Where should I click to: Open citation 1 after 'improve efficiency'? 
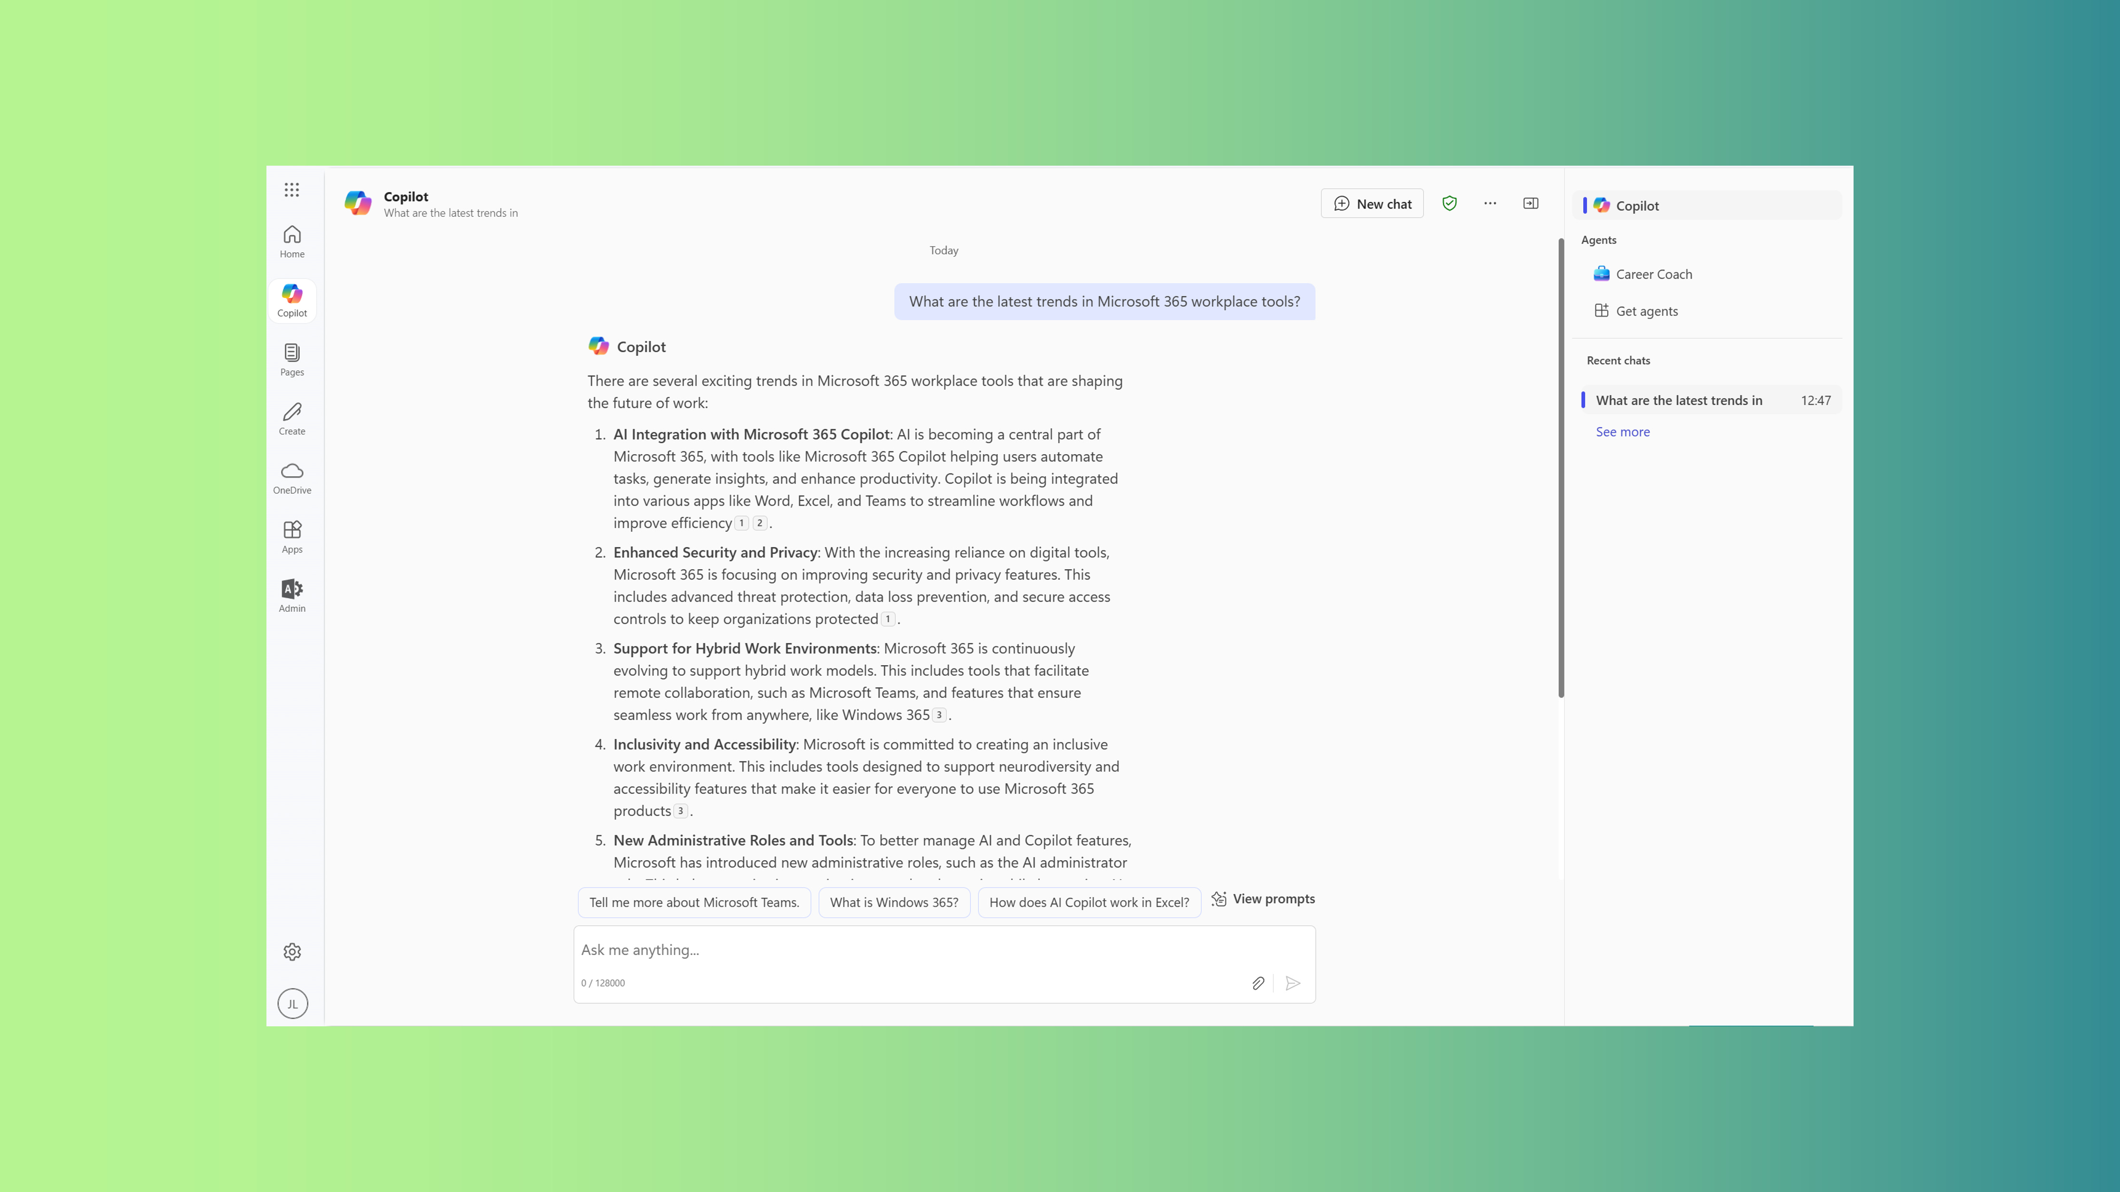point(742,523)
